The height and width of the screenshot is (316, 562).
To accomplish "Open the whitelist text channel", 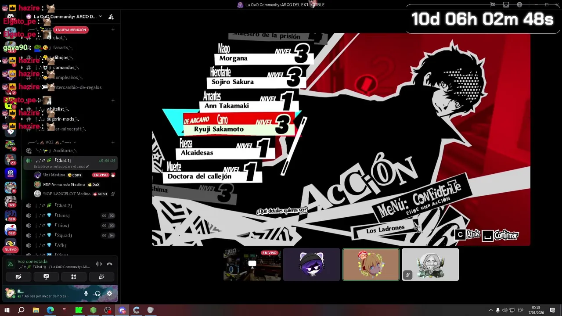I will pyautogui.click(x=58, y=109).
